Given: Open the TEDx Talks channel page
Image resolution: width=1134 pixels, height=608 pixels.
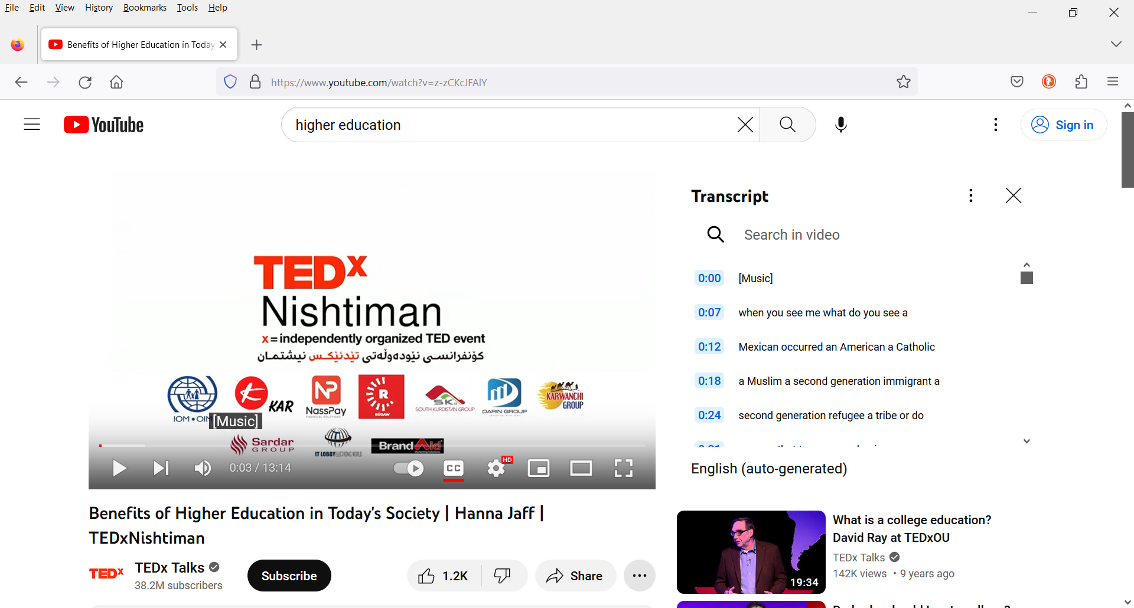Looking at the screenshot, I should tap(169, 567).
